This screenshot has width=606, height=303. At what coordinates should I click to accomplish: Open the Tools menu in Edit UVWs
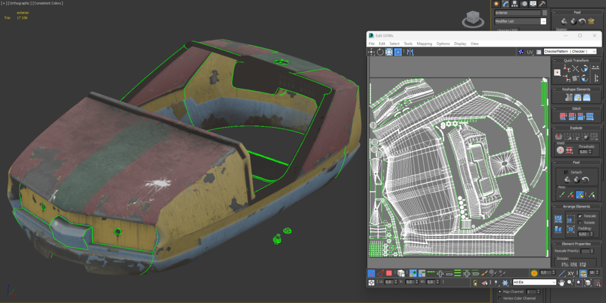[x=408, y=44]
